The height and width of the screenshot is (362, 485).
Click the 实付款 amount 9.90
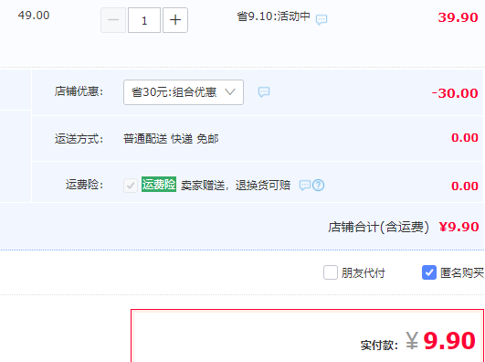click(449, 341)
